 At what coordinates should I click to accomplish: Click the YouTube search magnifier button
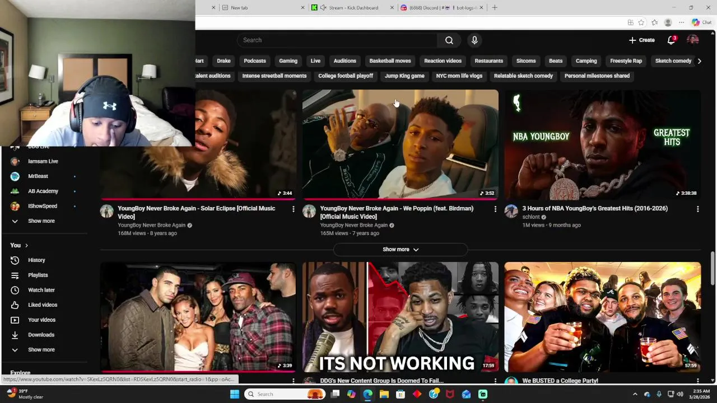(x=449, y=40)
